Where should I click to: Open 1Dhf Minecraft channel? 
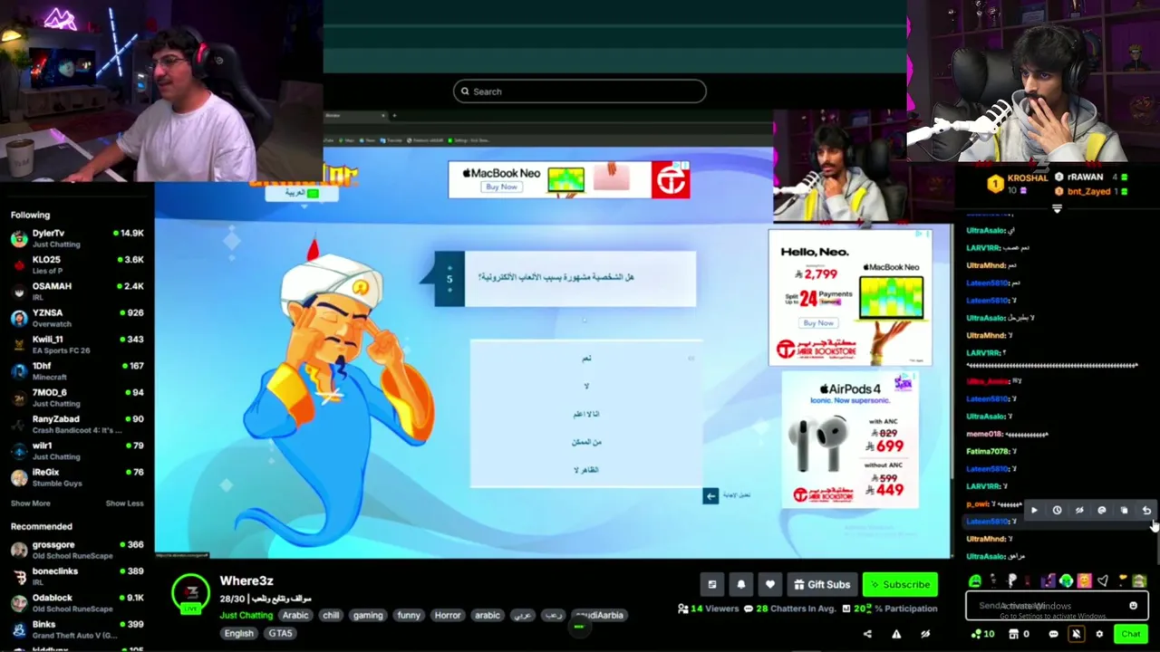[x=77, y=371]
